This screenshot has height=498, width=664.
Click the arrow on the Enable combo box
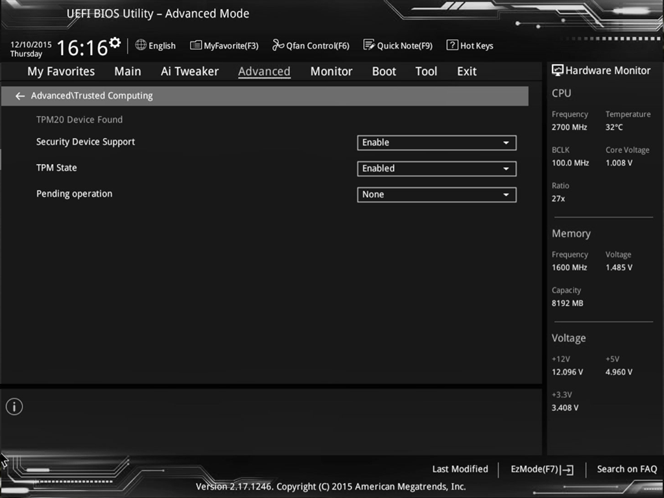pos(506,143)
